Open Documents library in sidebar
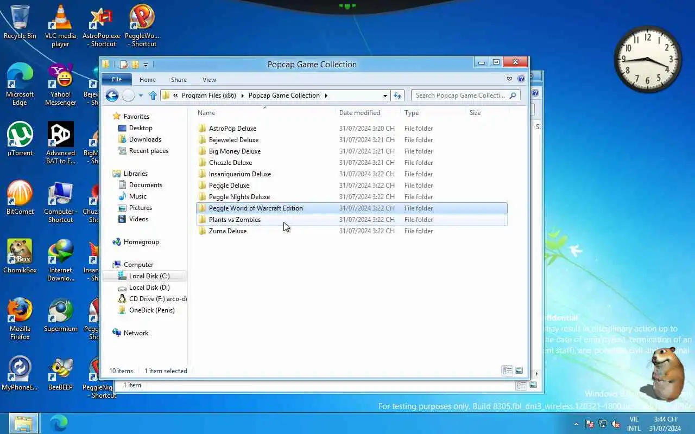The width and height of the screenshot is (695, 434). 146,185
